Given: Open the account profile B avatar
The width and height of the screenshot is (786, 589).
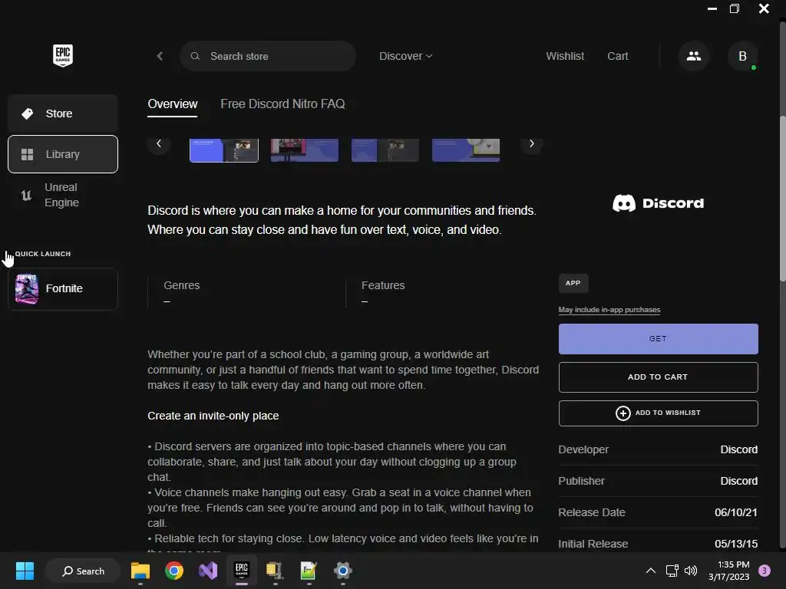Looking at the screenshot, I should click(742, 56).
